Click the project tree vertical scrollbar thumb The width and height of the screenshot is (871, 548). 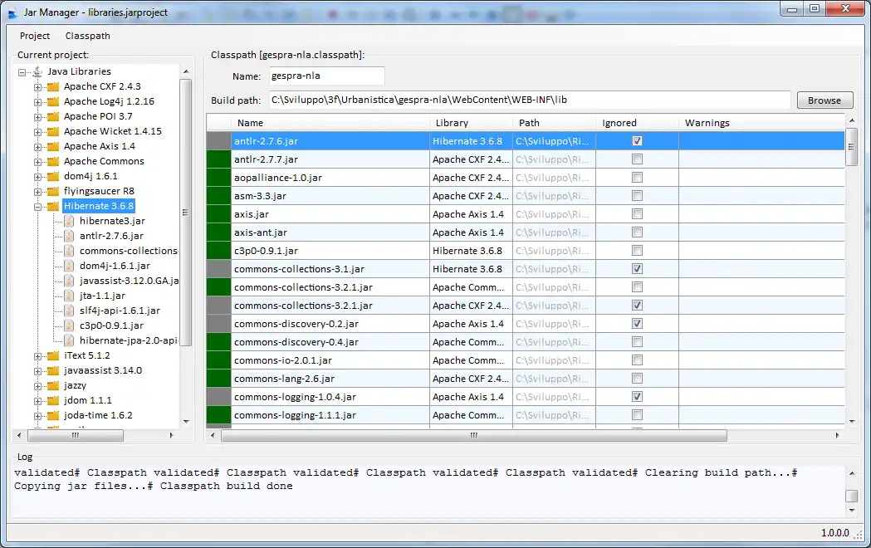click(186, 212)
